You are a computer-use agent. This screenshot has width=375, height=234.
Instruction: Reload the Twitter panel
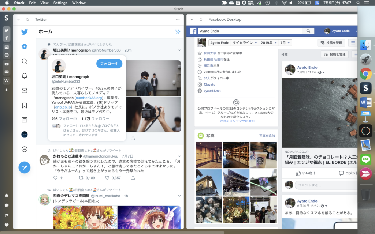click(x=27, y=20)
